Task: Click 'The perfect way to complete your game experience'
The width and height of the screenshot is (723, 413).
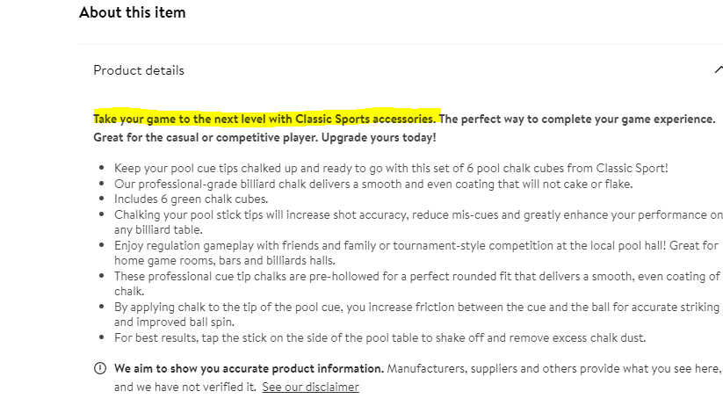Action: (577, 119)
